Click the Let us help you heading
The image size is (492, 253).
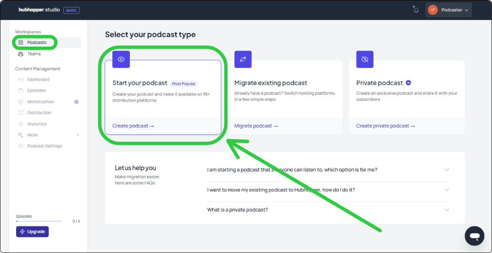coord(136,168)
